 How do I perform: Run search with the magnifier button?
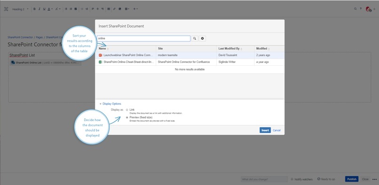(195, 39)
